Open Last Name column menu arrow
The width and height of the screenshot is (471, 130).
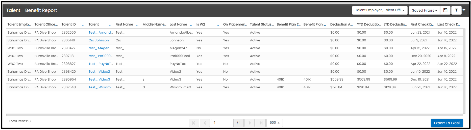click(x=191, y=25)
